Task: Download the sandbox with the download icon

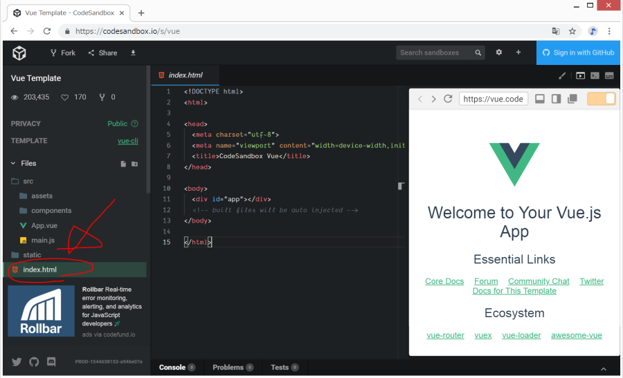Action: 134,53
